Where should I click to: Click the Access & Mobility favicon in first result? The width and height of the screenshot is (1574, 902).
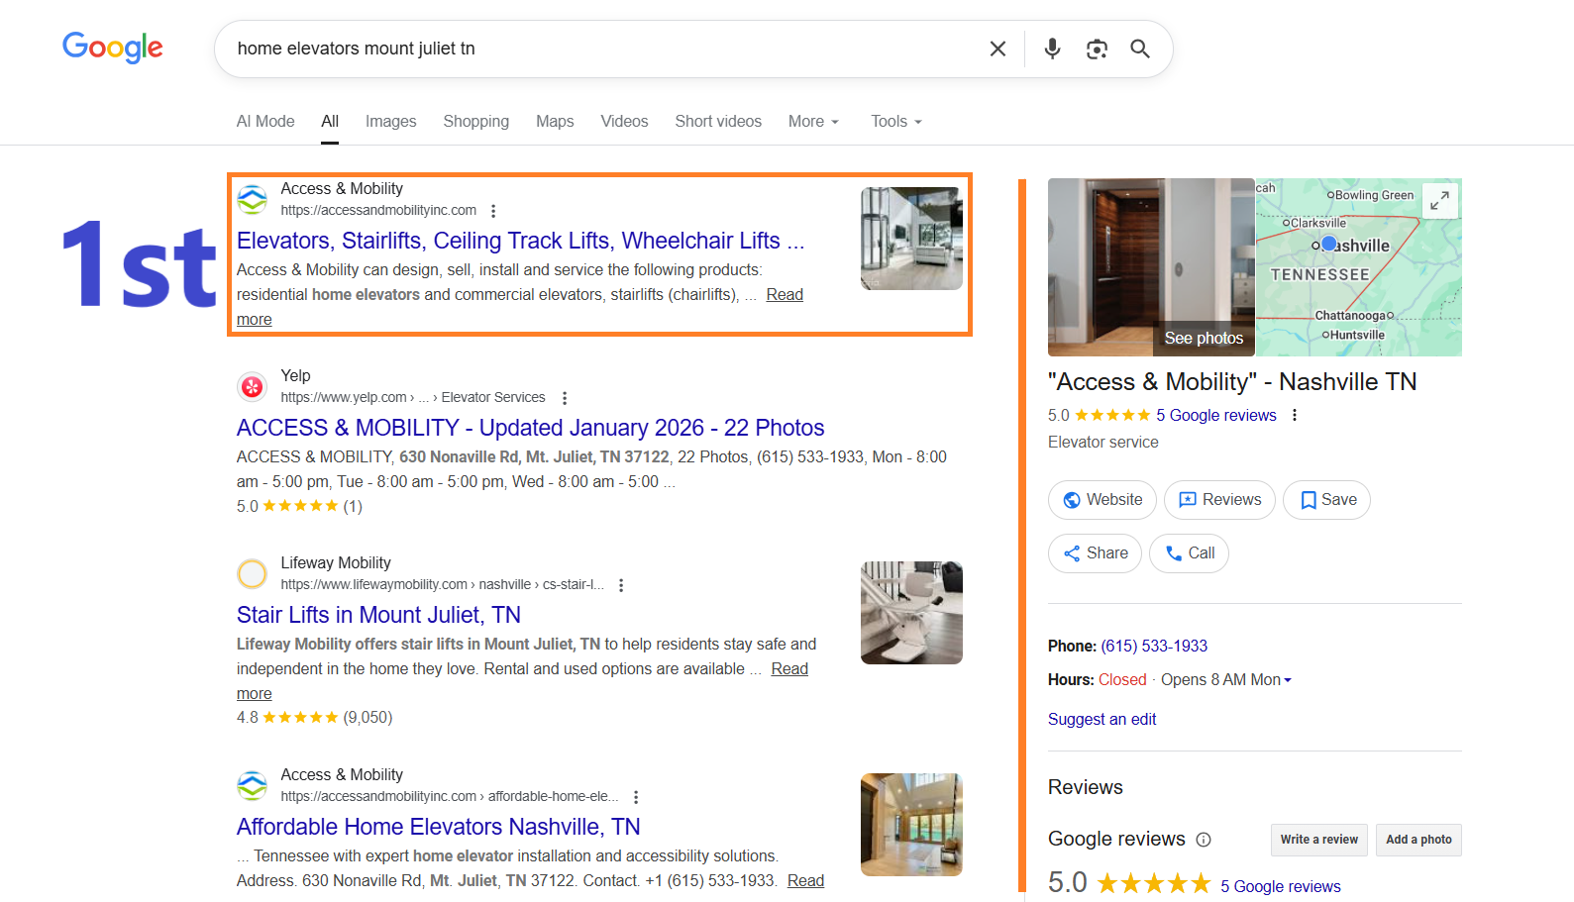pos(253,199)
